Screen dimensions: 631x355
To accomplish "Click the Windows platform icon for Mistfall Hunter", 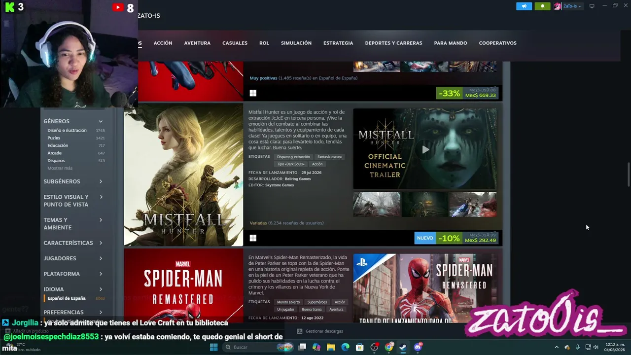I will [253, 238].
